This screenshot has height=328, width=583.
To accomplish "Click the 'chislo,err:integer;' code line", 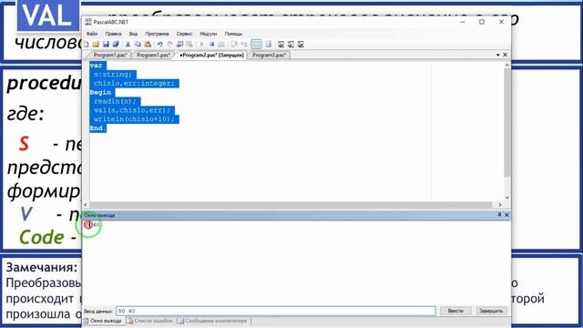I will [134, 83].
